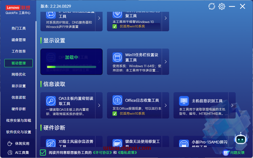Click the 小新Pro-13AMD屏闪 tool icon

point(184,143)
